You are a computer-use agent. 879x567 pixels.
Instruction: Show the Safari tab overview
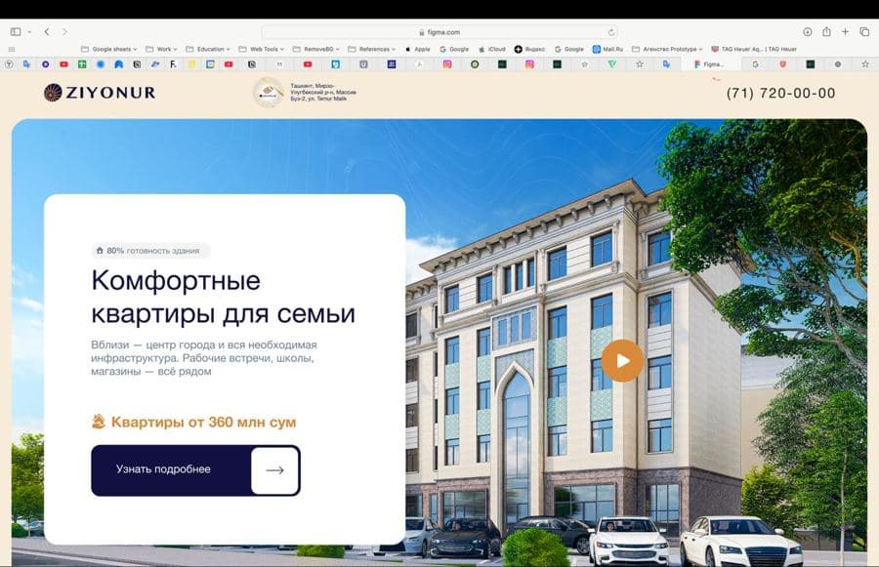pyautogui.click(x=864, y=32)
